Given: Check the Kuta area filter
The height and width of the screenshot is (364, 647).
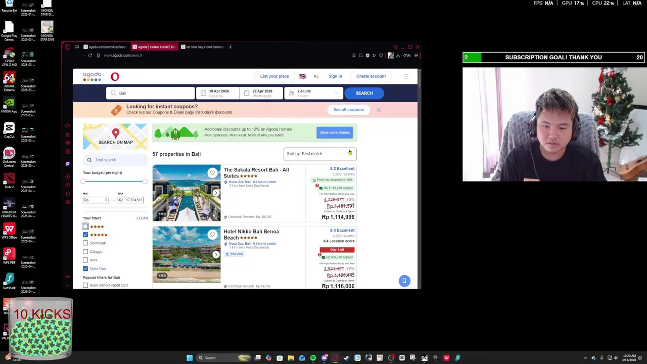Looking at the screenshot, I should (x=85, y=260).
